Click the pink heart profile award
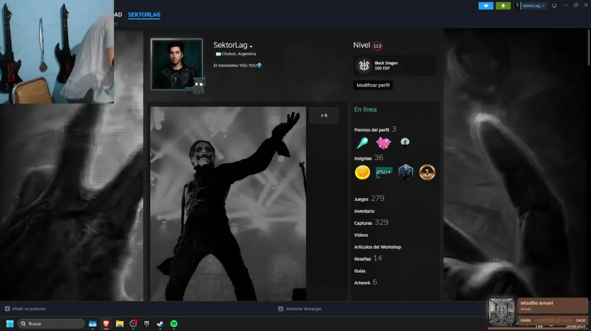The height and width of the screenshot is (331, 591). (383, 143)
